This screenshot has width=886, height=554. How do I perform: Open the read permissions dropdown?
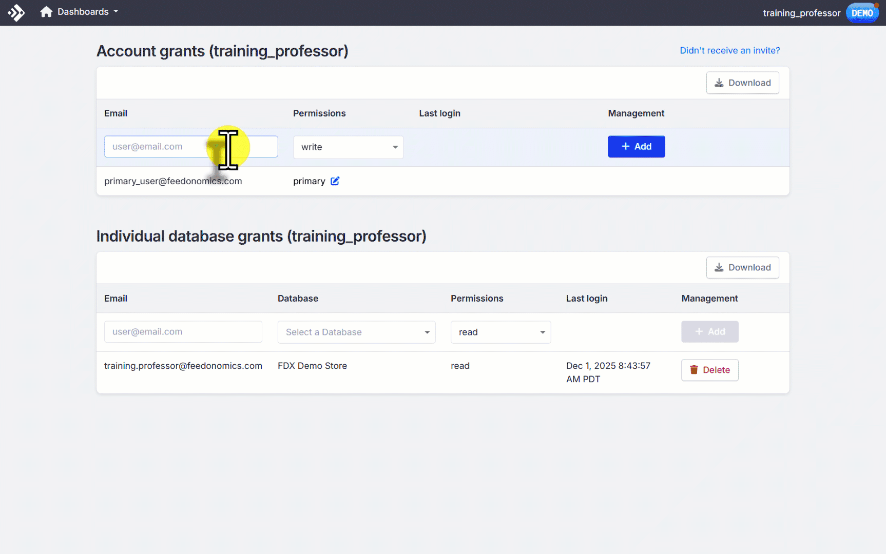[x=501, y=332]
